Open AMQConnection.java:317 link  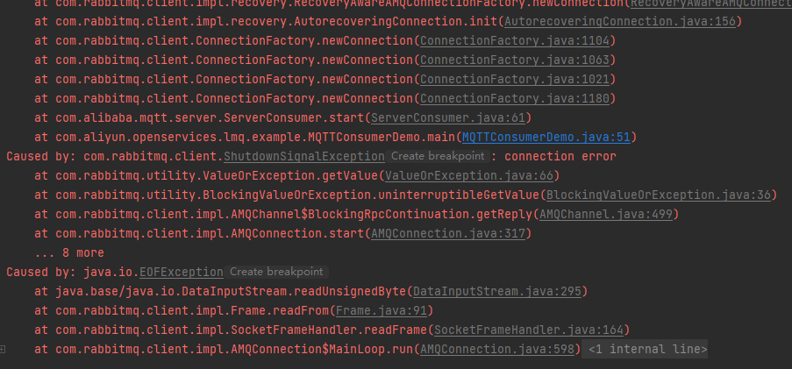(x=448, y=234)
